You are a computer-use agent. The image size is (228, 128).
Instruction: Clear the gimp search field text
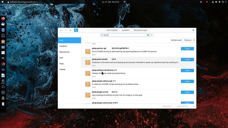pos(148,35)
